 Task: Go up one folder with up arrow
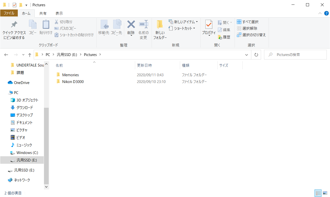pyautogui.click(x=30, y=55)
